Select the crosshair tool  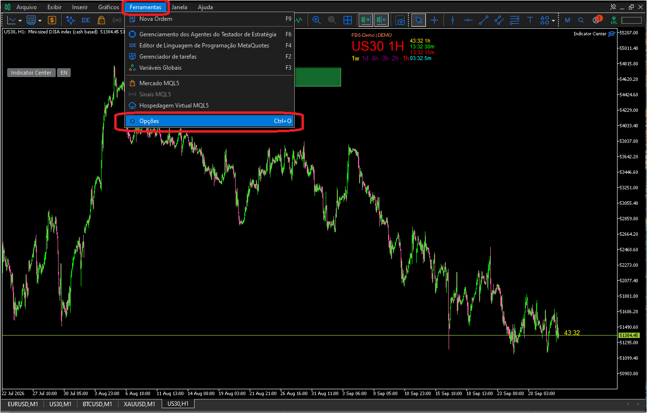[x=434, y=20]
